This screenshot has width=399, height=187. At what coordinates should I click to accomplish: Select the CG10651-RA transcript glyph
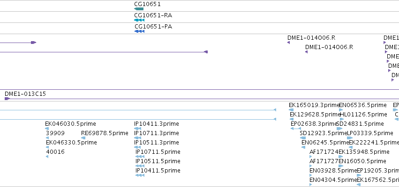pos(139,20)
